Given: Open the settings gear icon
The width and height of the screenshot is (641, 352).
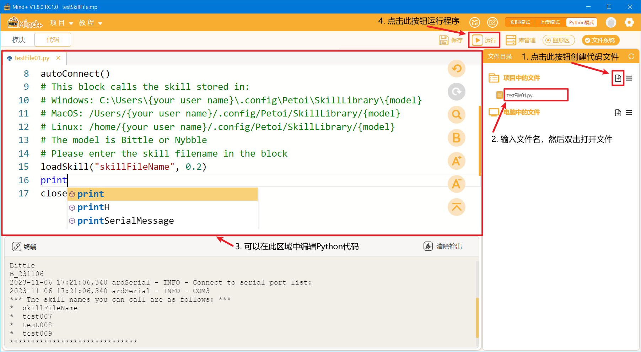Looking at the screenshot, I should 629,22.
